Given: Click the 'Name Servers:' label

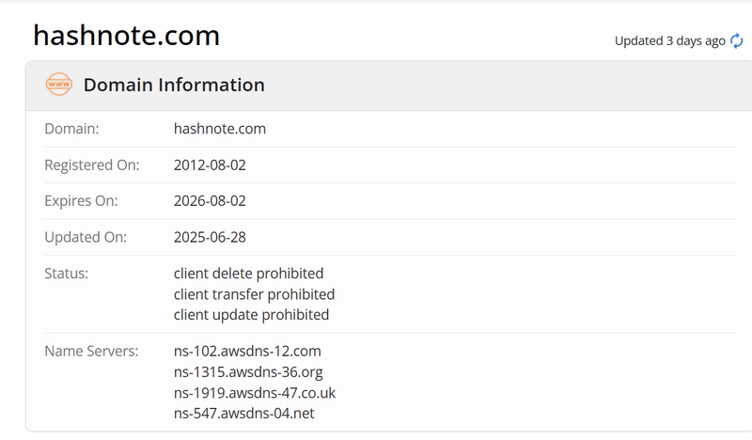Looking at the screenshot, I should 91,352.
